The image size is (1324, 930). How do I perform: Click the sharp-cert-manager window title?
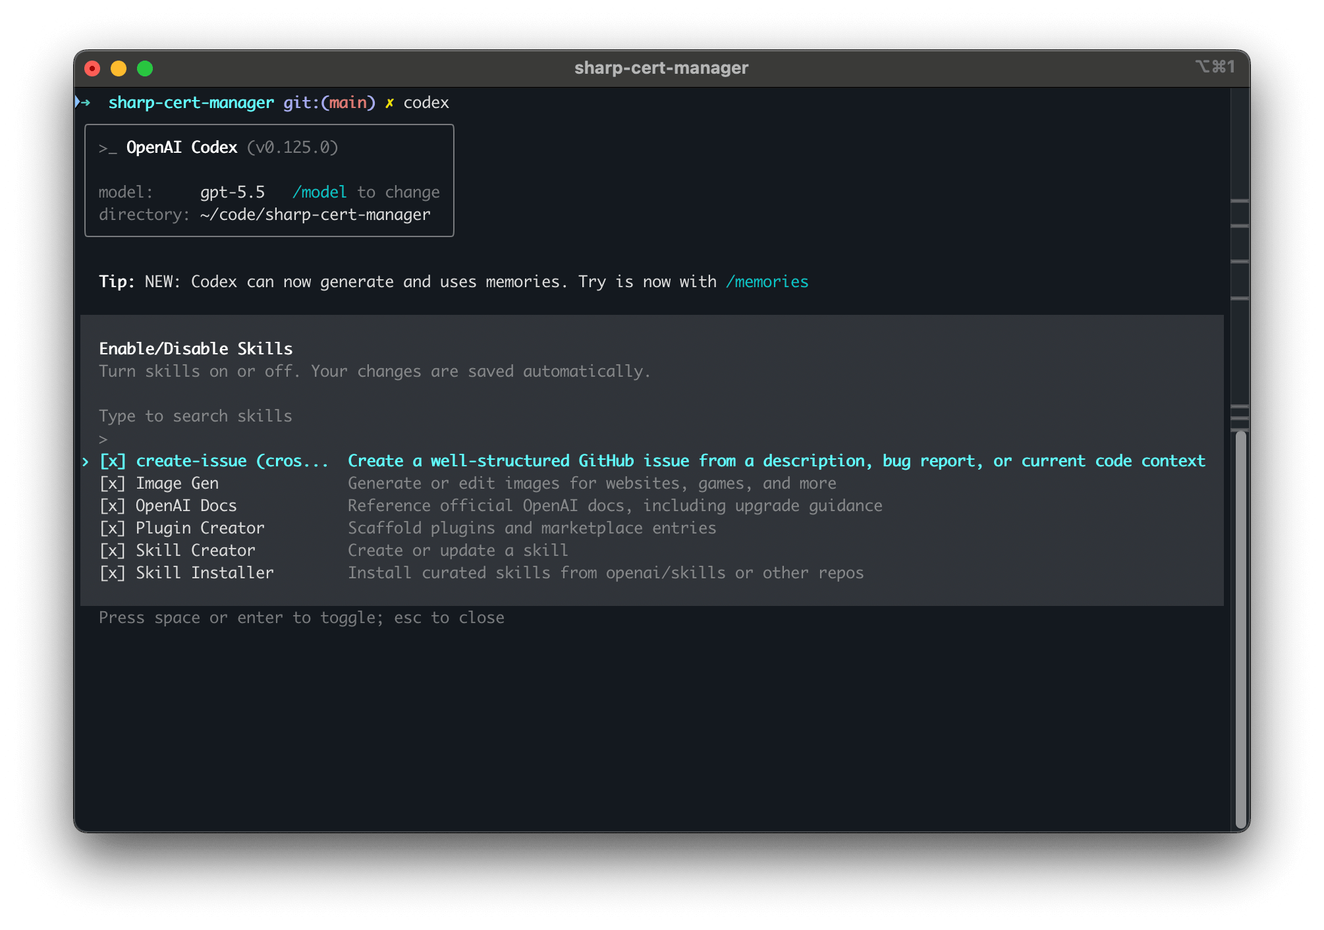coord(661,68)
